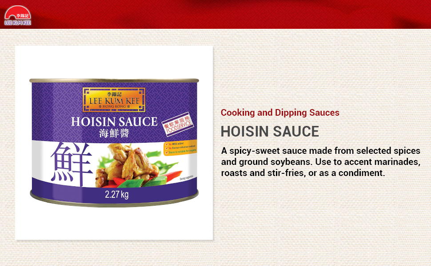Click the Lee Kum Kee logo in header
The width and height of the screenshot is (431, 266).
tap(18, 16)
